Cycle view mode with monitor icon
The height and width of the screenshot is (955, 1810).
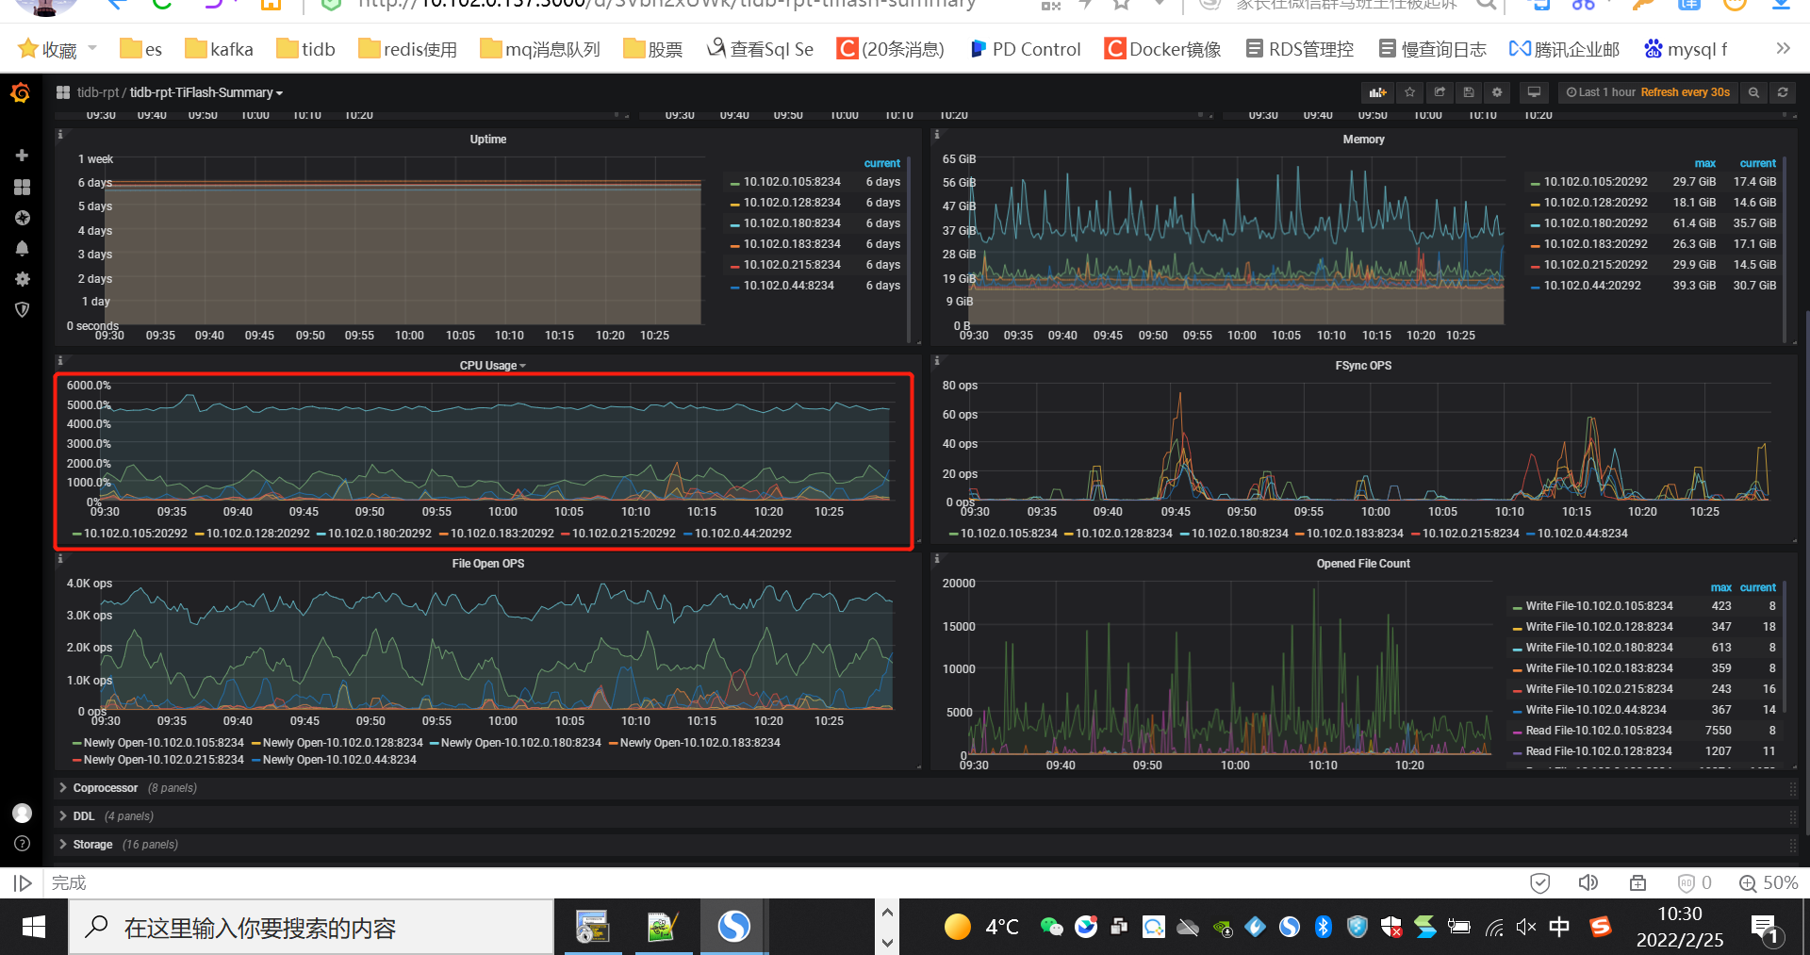[1534, 92]
